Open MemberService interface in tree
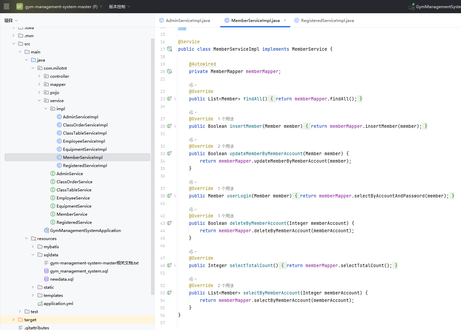The height and width of the screenshot is (330, 461). tap(69, 214)
